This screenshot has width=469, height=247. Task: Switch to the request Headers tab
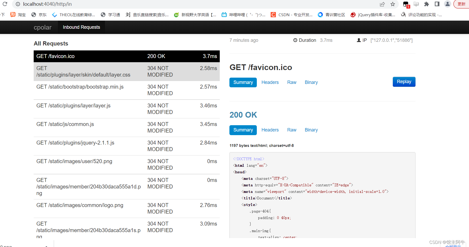tap(270, 82)
